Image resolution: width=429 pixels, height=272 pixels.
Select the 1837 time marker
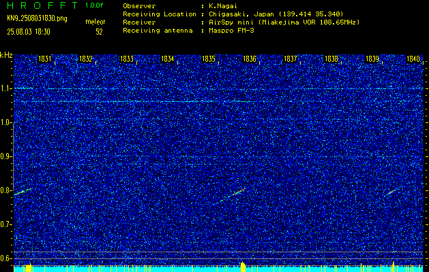click(x=291, y=58)
